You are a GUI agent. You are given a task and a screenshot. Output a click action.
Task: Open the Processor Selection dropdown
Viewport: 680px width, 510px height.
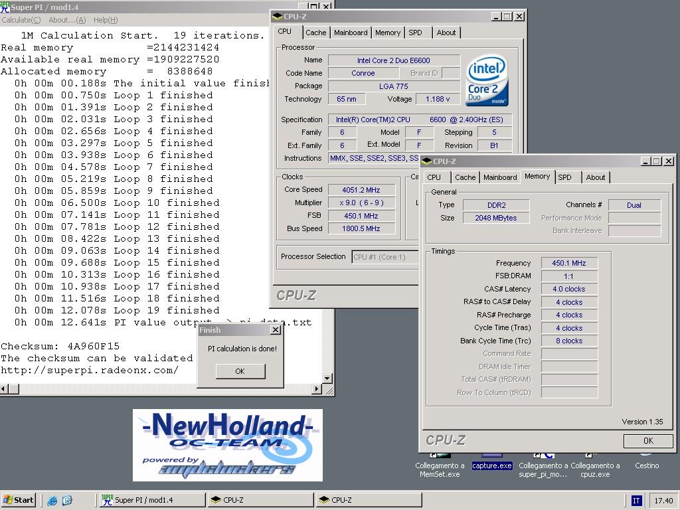click(385, 257)
